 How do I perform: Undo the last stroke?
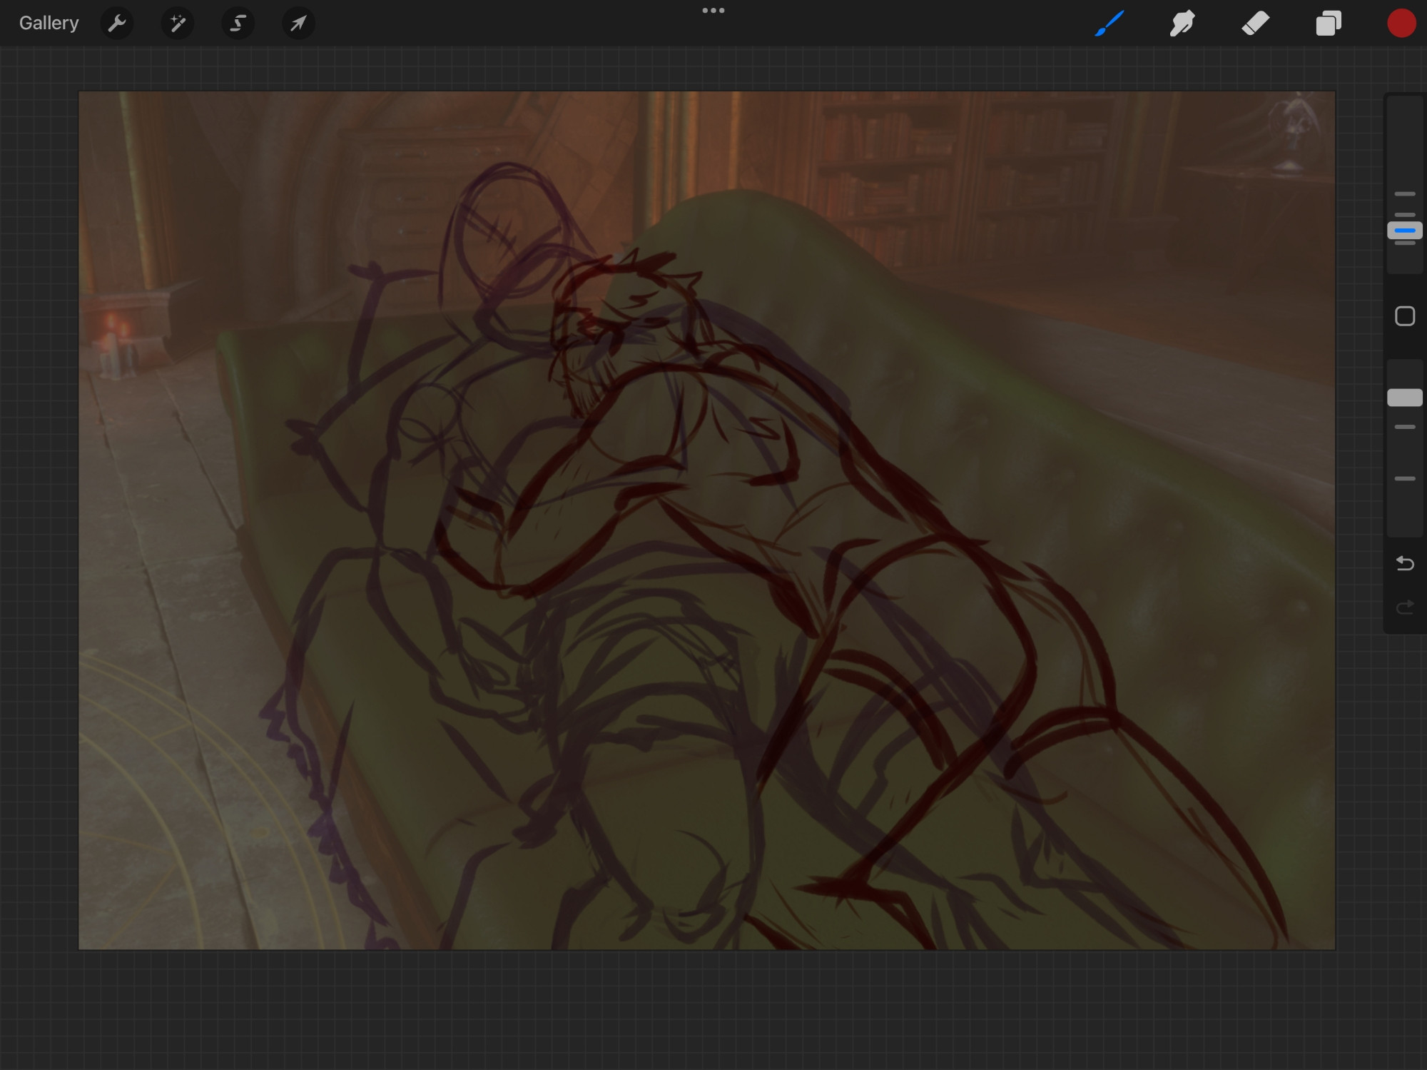1405,563
